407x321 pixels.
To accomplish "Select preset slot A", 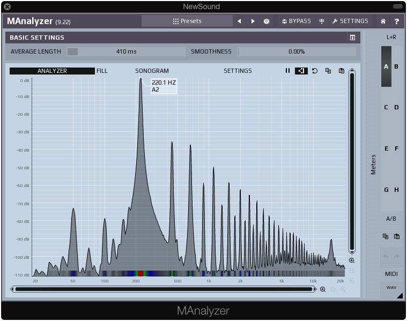I will pyautogui.click(x=386, y=66).
